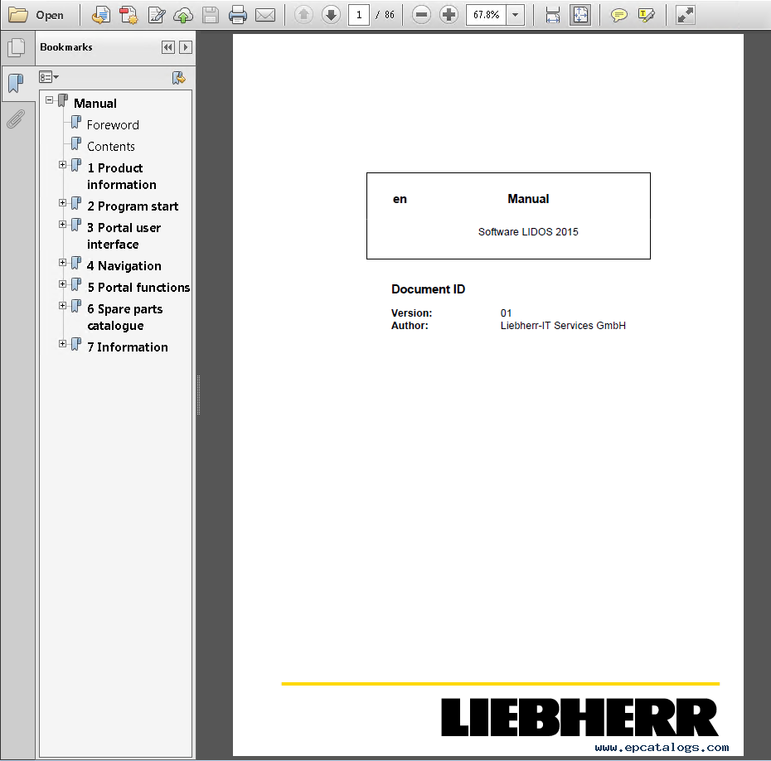The width and height of the screenshot is (771, 761).
Task: Click the Bookmarks panel title
Action: pyautogui.click(x=65, y=47)
